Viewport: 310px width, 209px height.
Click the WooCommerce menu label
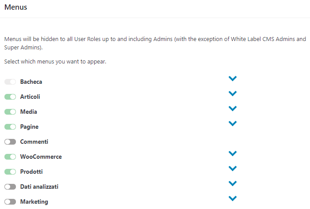(41, 157)
